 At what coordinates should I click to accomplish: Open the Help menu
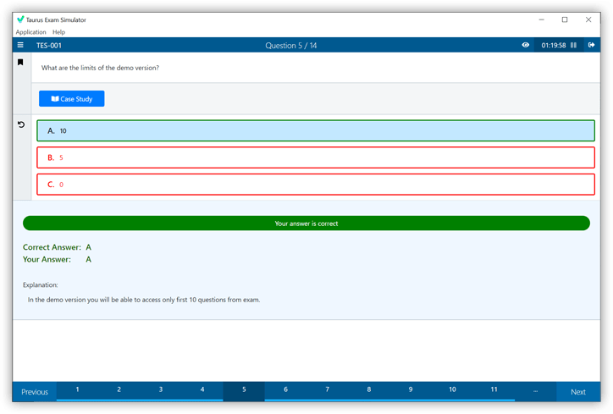tap(58, 32)
